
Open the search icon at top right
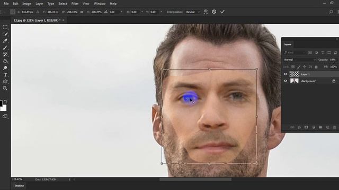coord(331,12)
